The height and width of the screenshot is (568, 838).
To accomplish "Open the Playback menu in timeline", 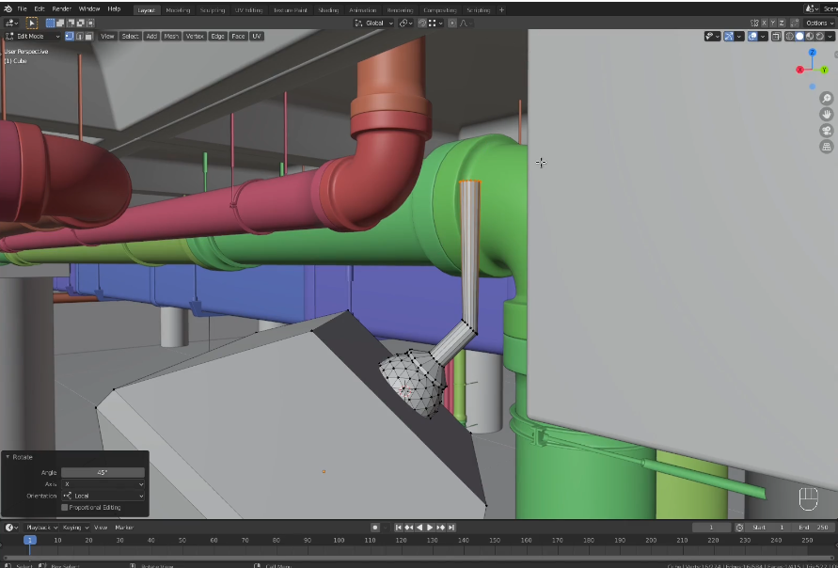I will tap(41, 528).
